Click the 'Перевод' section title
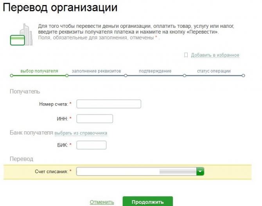Image resolution: width=262 pixels, height=206 pixels. click(x=22, y=159)
